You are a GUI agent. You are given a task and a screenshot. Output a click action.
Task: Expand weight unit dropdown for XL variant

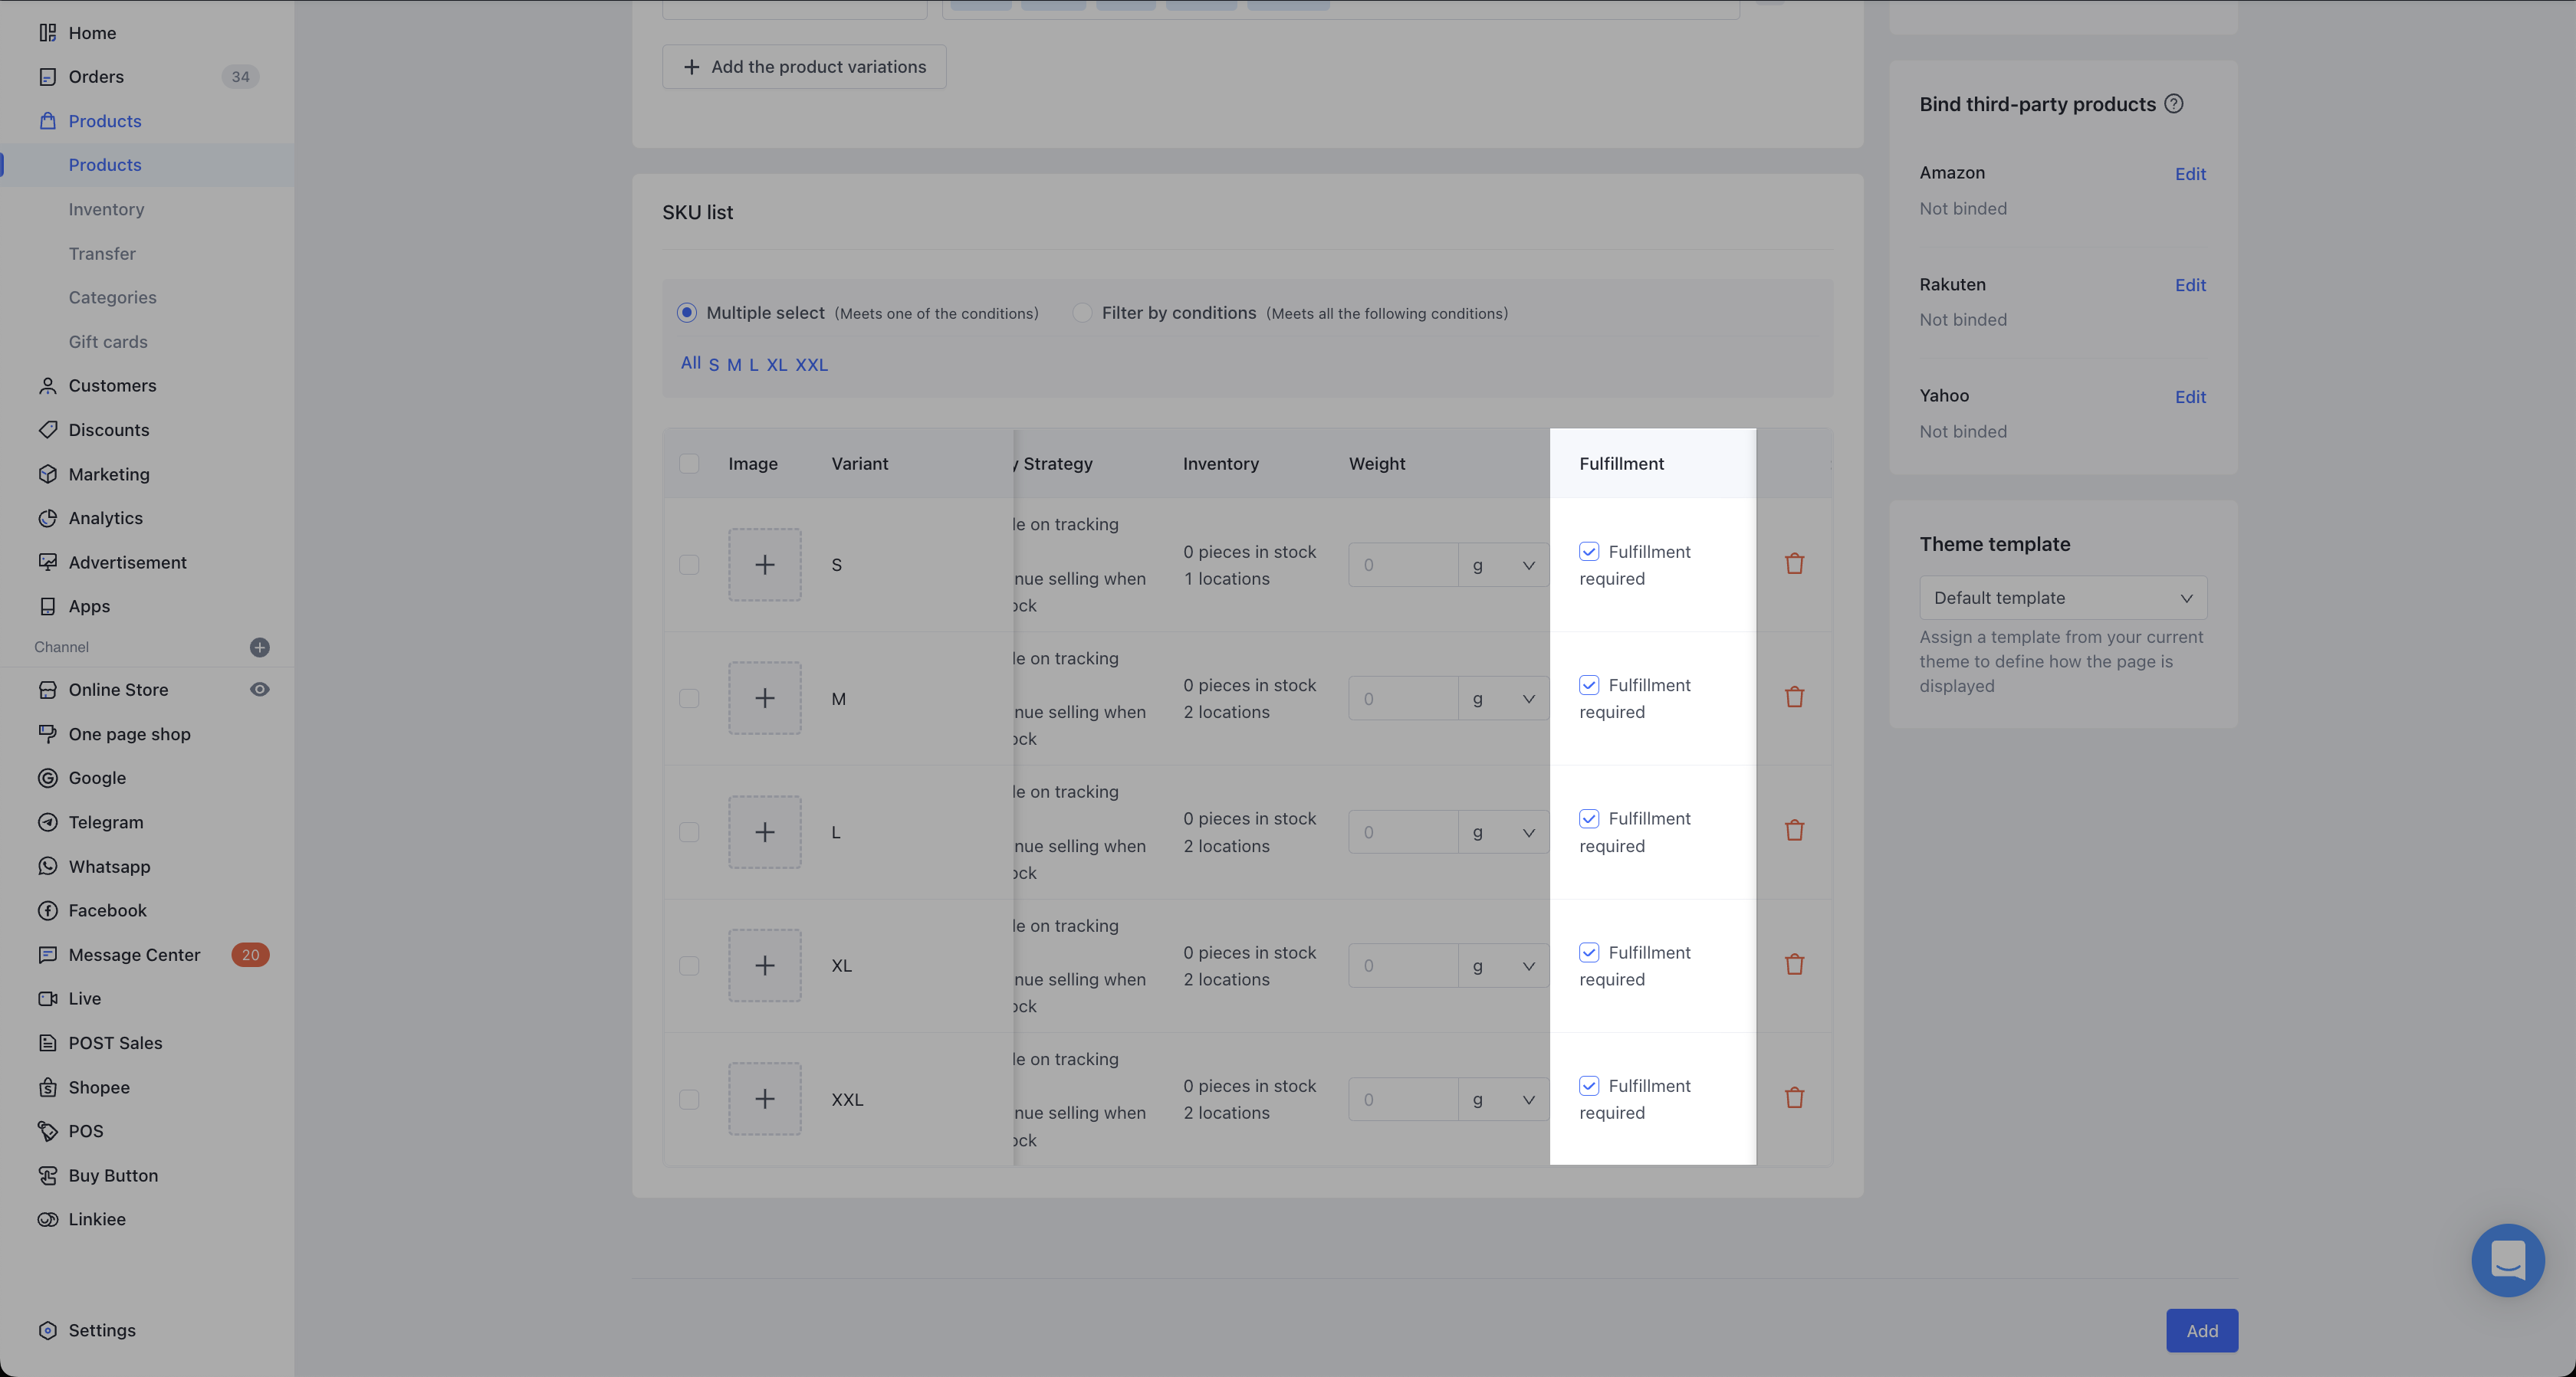click(x=1503, y=966)
